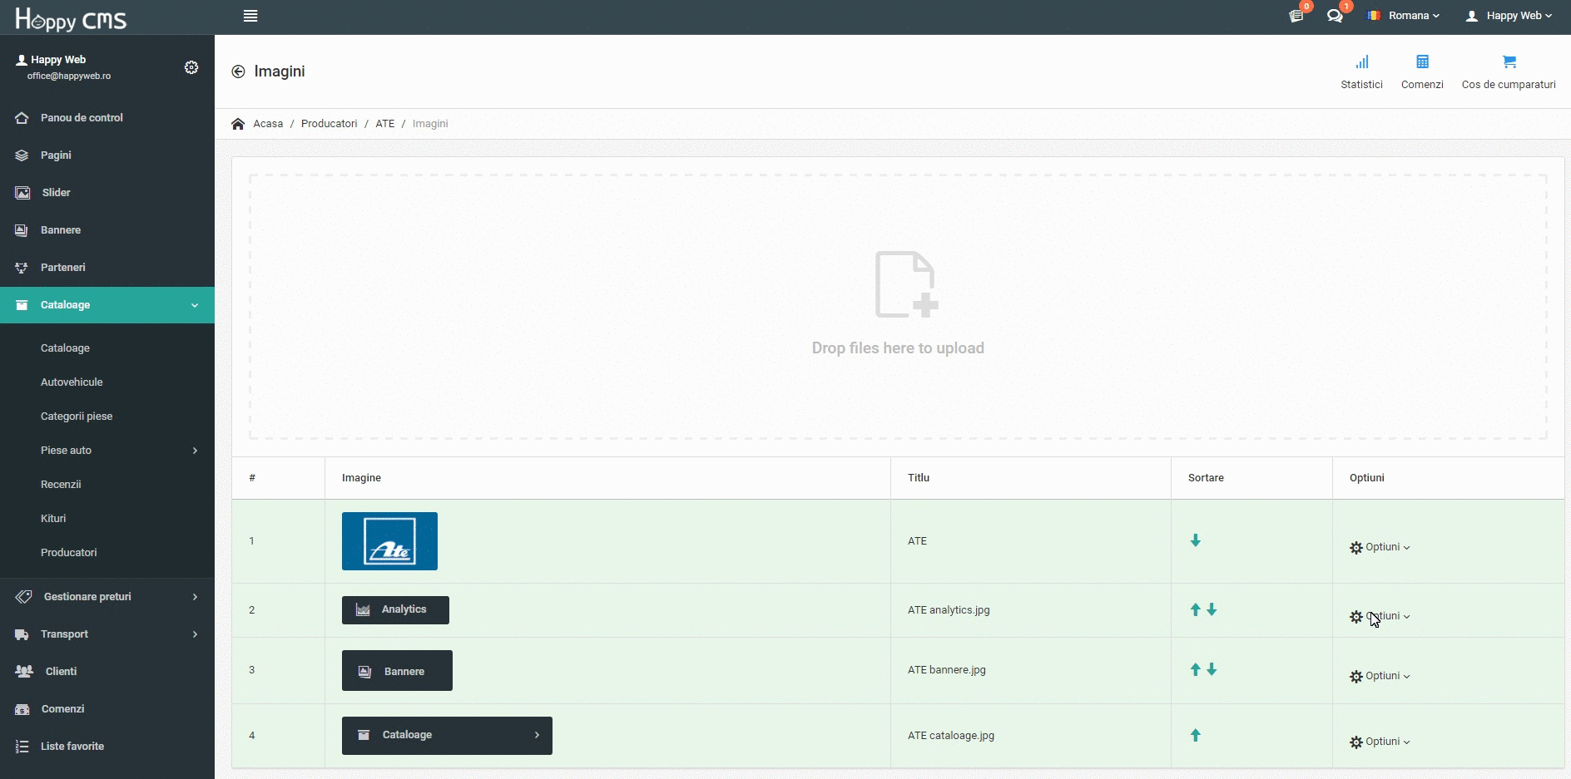Open Optiuni dropdown for ATE bannere.jpg
Viewport: 1571px width, 779px height.
1380,676
